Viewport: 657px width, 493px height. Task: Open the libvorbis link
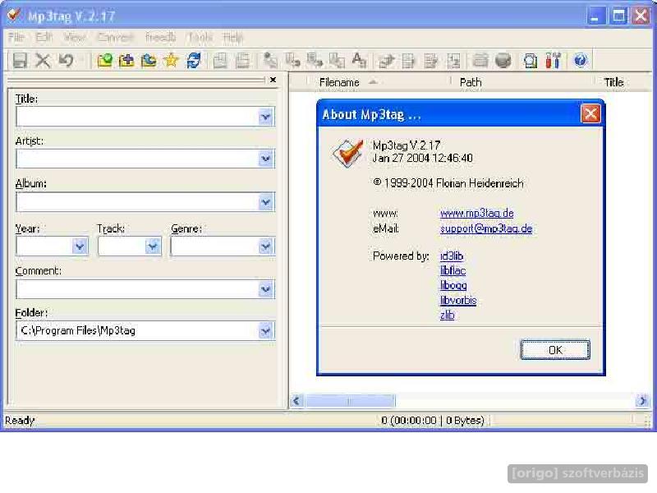click(458, 300)
